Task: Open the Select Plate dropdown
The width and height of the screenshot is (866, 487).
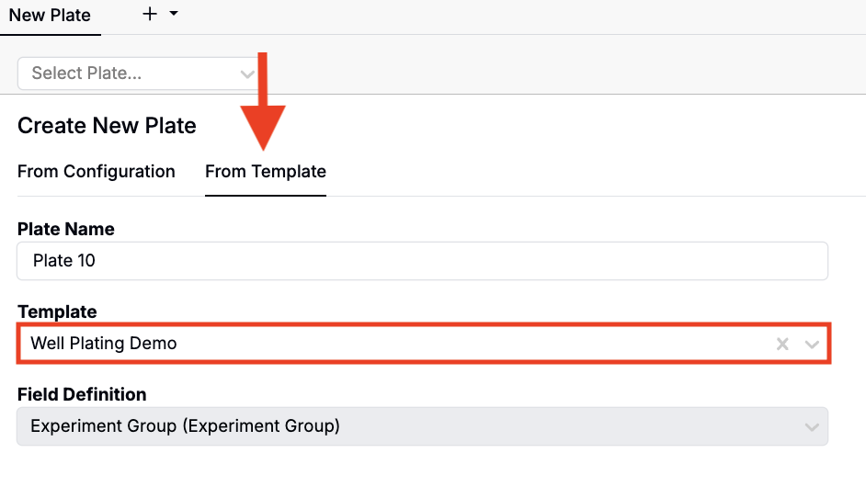Action: (x=129, y=74)
